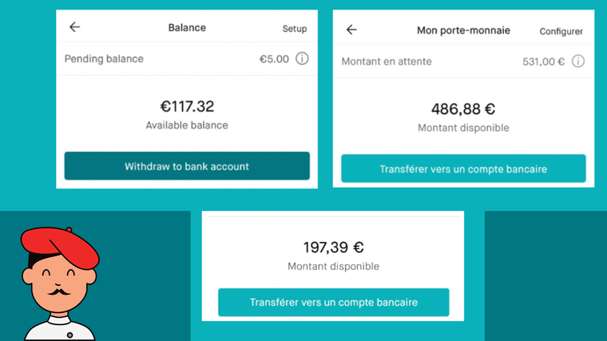Image resolution: width=607 pixels, height=341 pixels.
Task: Click back arrow in Balance panel
Action: tap(75, 27)
